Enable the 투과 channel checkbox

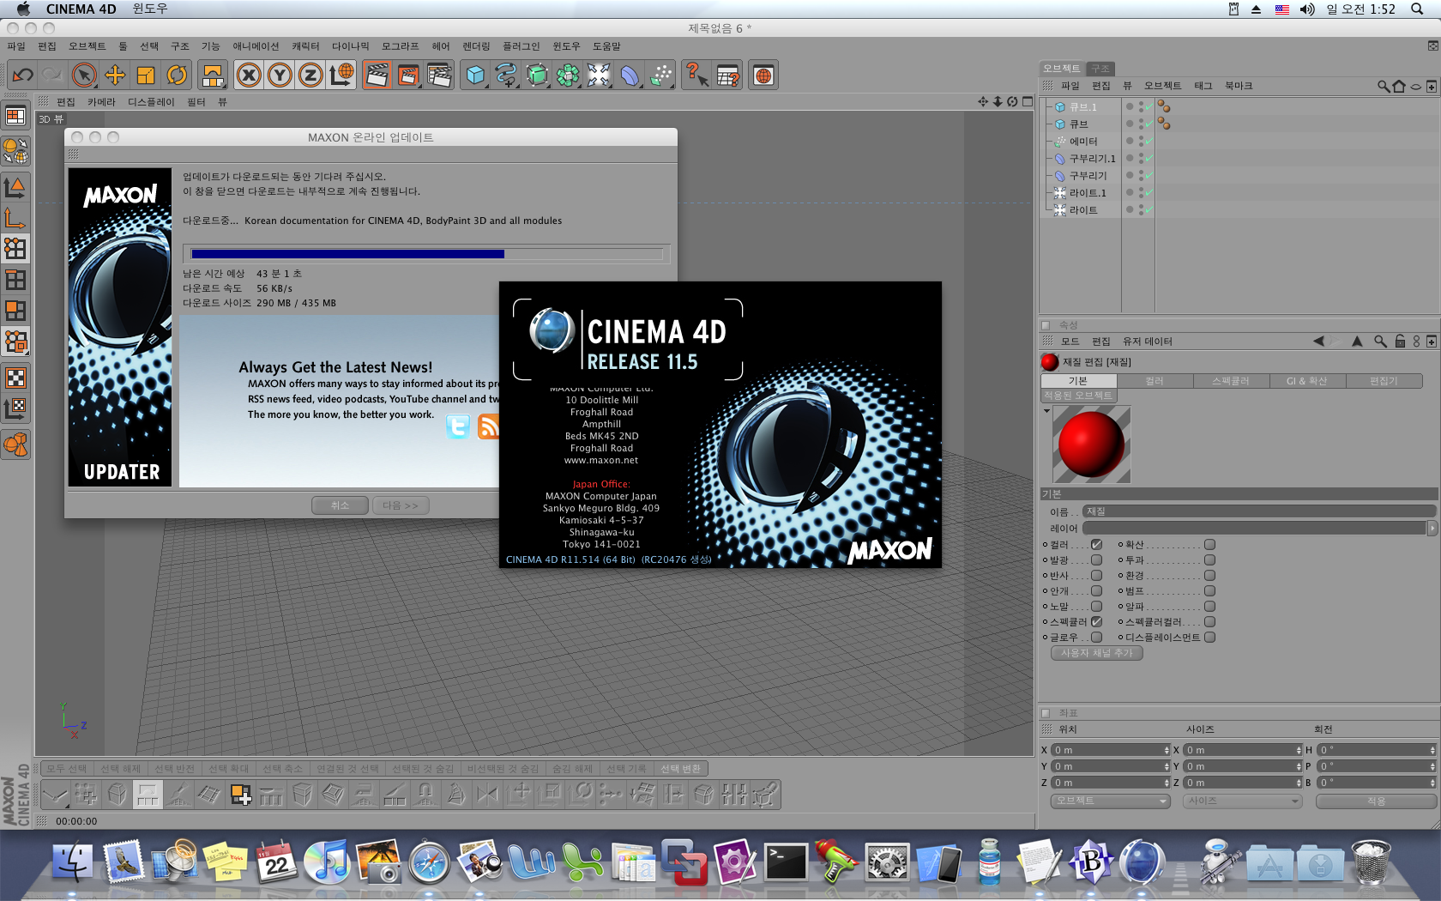1209,560
